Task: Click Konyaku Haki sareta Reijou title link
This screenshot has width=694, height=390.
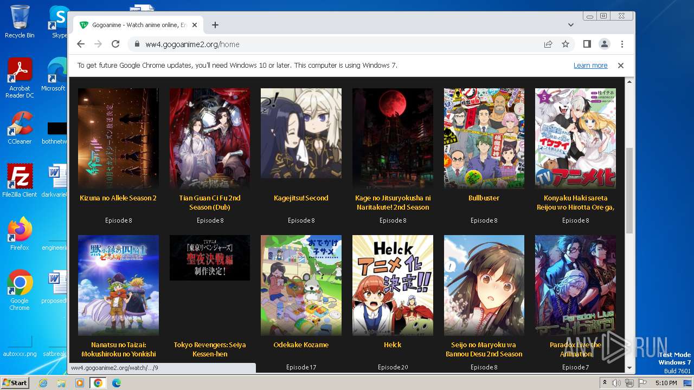Action: click(x=575, y=203)
